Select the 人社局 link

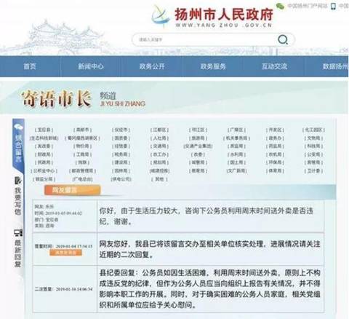point(159,138)
